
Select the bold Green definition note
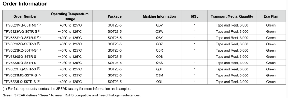[71, 95]
